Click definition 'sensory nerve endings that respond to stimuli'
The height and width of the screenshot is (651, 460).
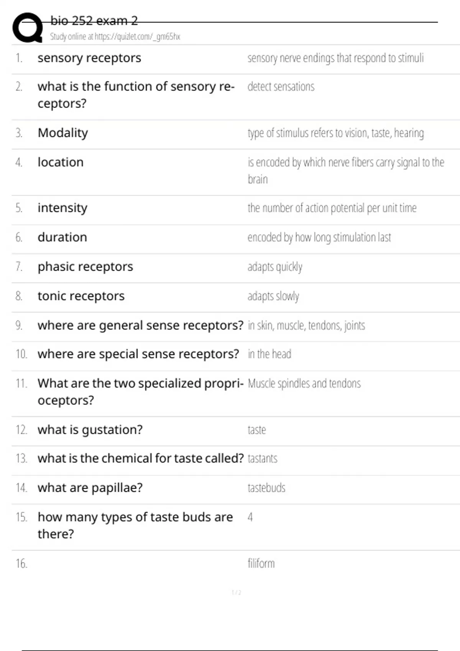click(x=335, y=58)
